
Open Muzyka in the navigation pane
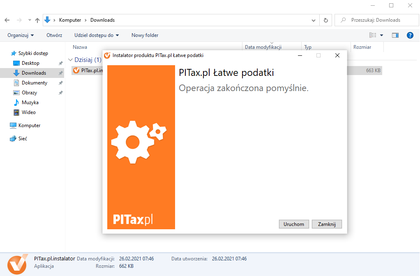coord(30,103)
